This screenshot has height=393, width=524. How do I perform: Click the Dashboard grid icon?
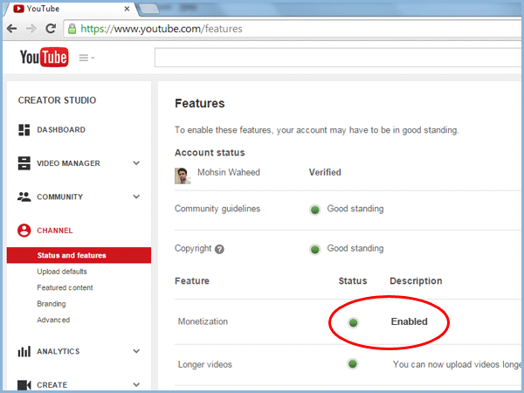24,130
